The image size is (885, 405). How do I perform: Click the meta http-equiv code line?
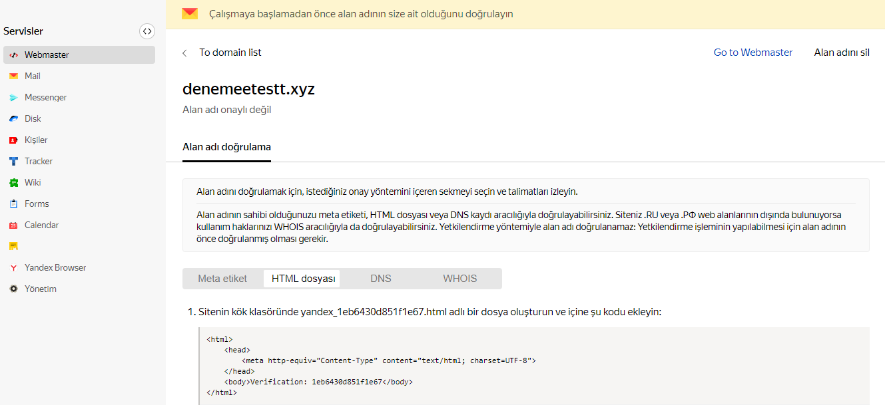tap(389, 360)
